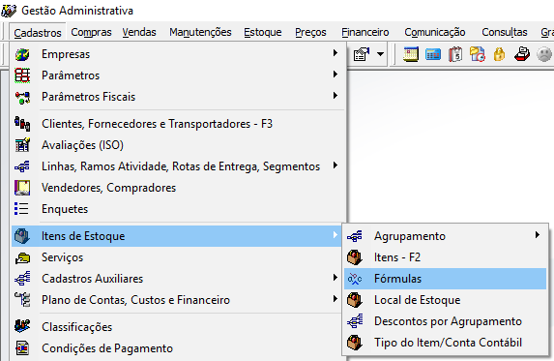Click the folder with clock toolbar icon

click(478, 54)
